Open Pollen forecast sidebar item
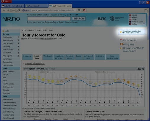The image size is (150, 121). (x=11, y=65)
